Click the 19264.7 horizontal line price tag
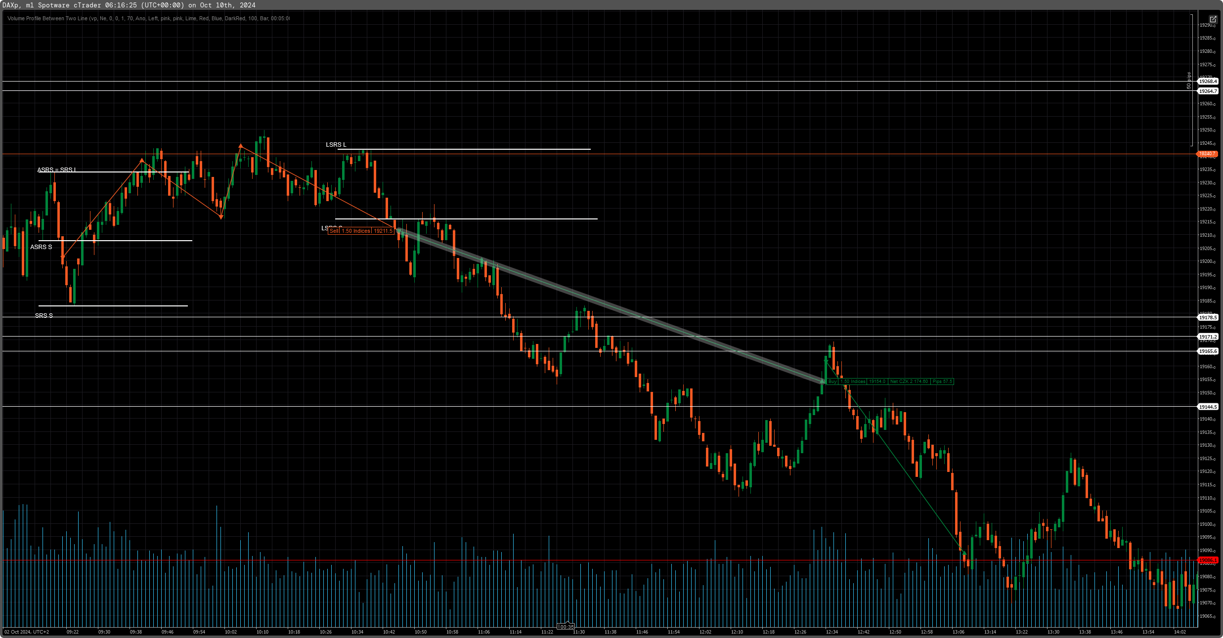Viewport: 1223px width, 638px height. [1208, 91]
